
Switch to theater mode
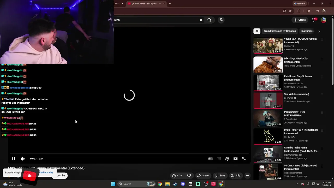(235, 159)
